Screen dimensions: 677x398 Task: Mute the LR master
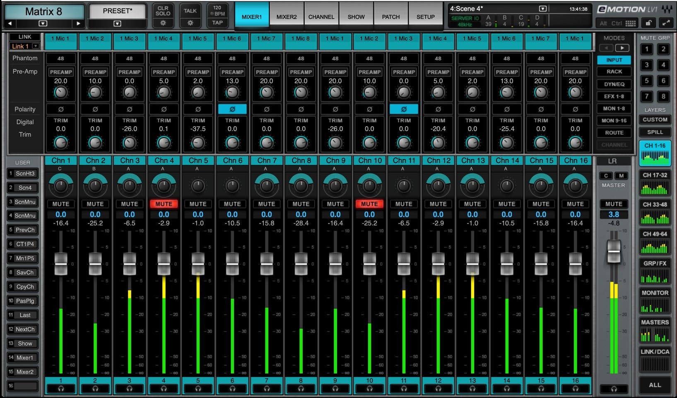pos(614,204)
